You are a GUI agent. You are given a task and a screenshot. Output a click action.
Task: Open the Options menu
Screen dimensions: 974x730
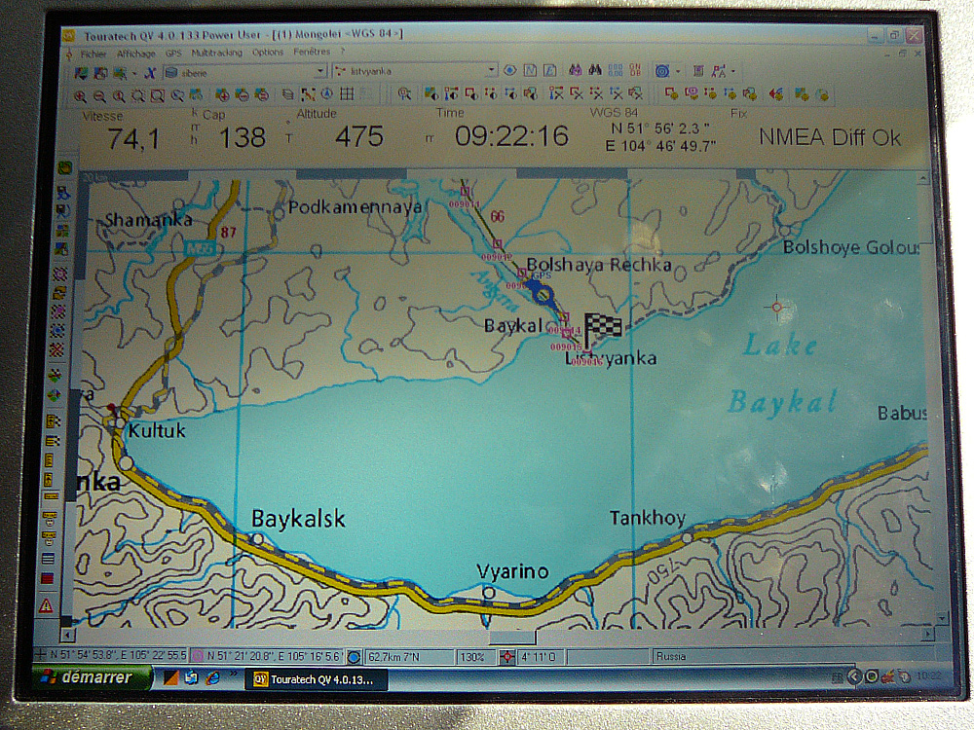click(x=268, y=53)
